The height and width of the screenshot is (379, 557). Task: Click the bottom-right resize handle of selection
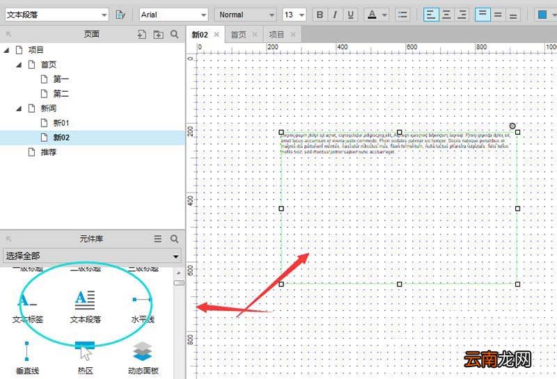coord(517,284)
